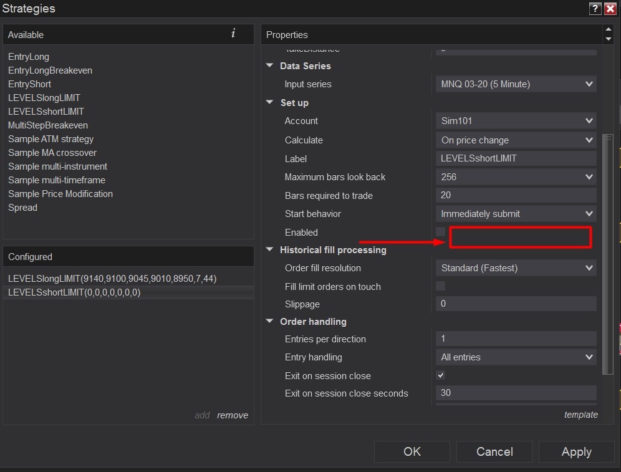Viewport: 621px width, 472px height.
Task: Open the Entry handling dropdown
Action: click(x=516, y=357)
